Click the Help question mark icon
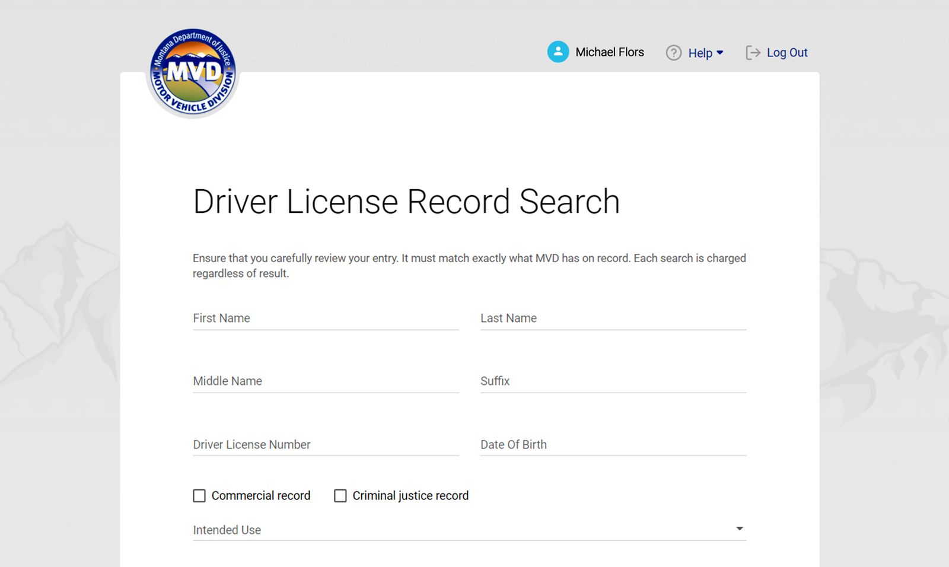Image resolution: width=949 pixels, height=567 pixels. point(673,53)
